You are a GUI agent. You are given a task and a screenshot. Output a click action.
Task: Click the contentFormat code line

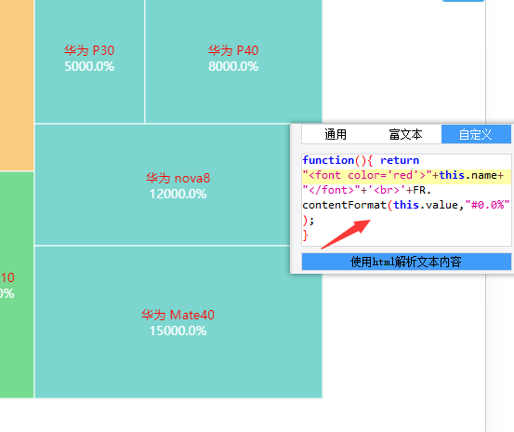point(406,205)
